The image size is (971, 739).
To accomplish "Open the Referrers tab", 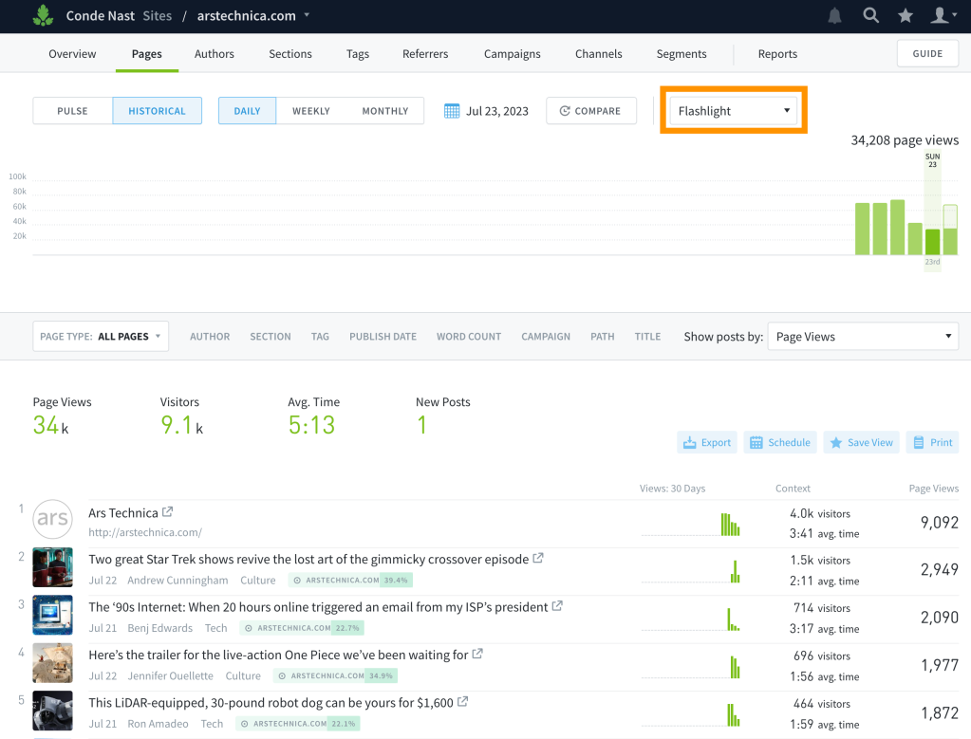I will tap(425, 54).
